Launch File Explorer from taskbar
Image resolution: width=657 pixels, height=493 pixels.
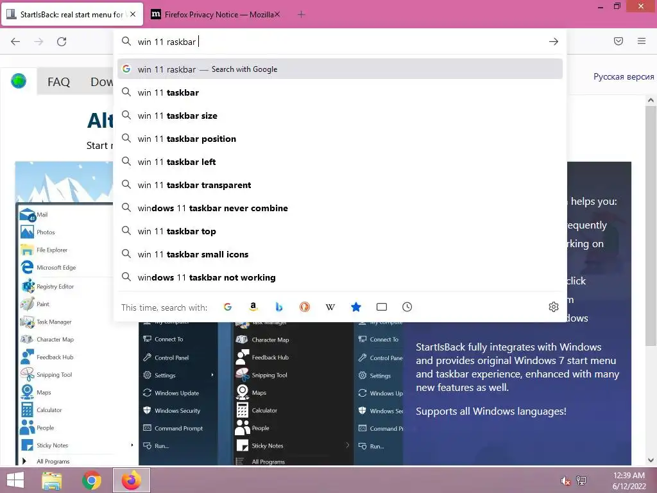coord(52,480)
